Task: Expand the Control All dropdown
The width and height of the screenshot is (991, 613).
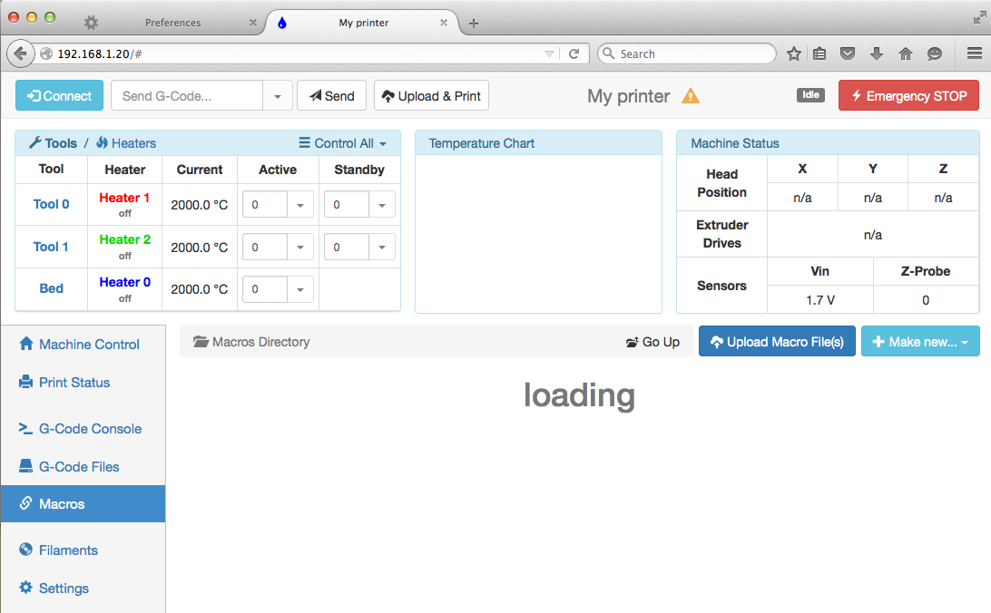Action: pos(343,143)
